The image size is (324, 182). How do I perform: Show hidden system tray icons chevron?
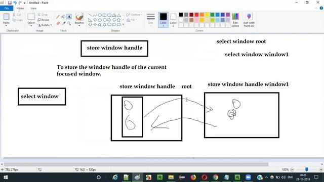[x=266, y=177]
